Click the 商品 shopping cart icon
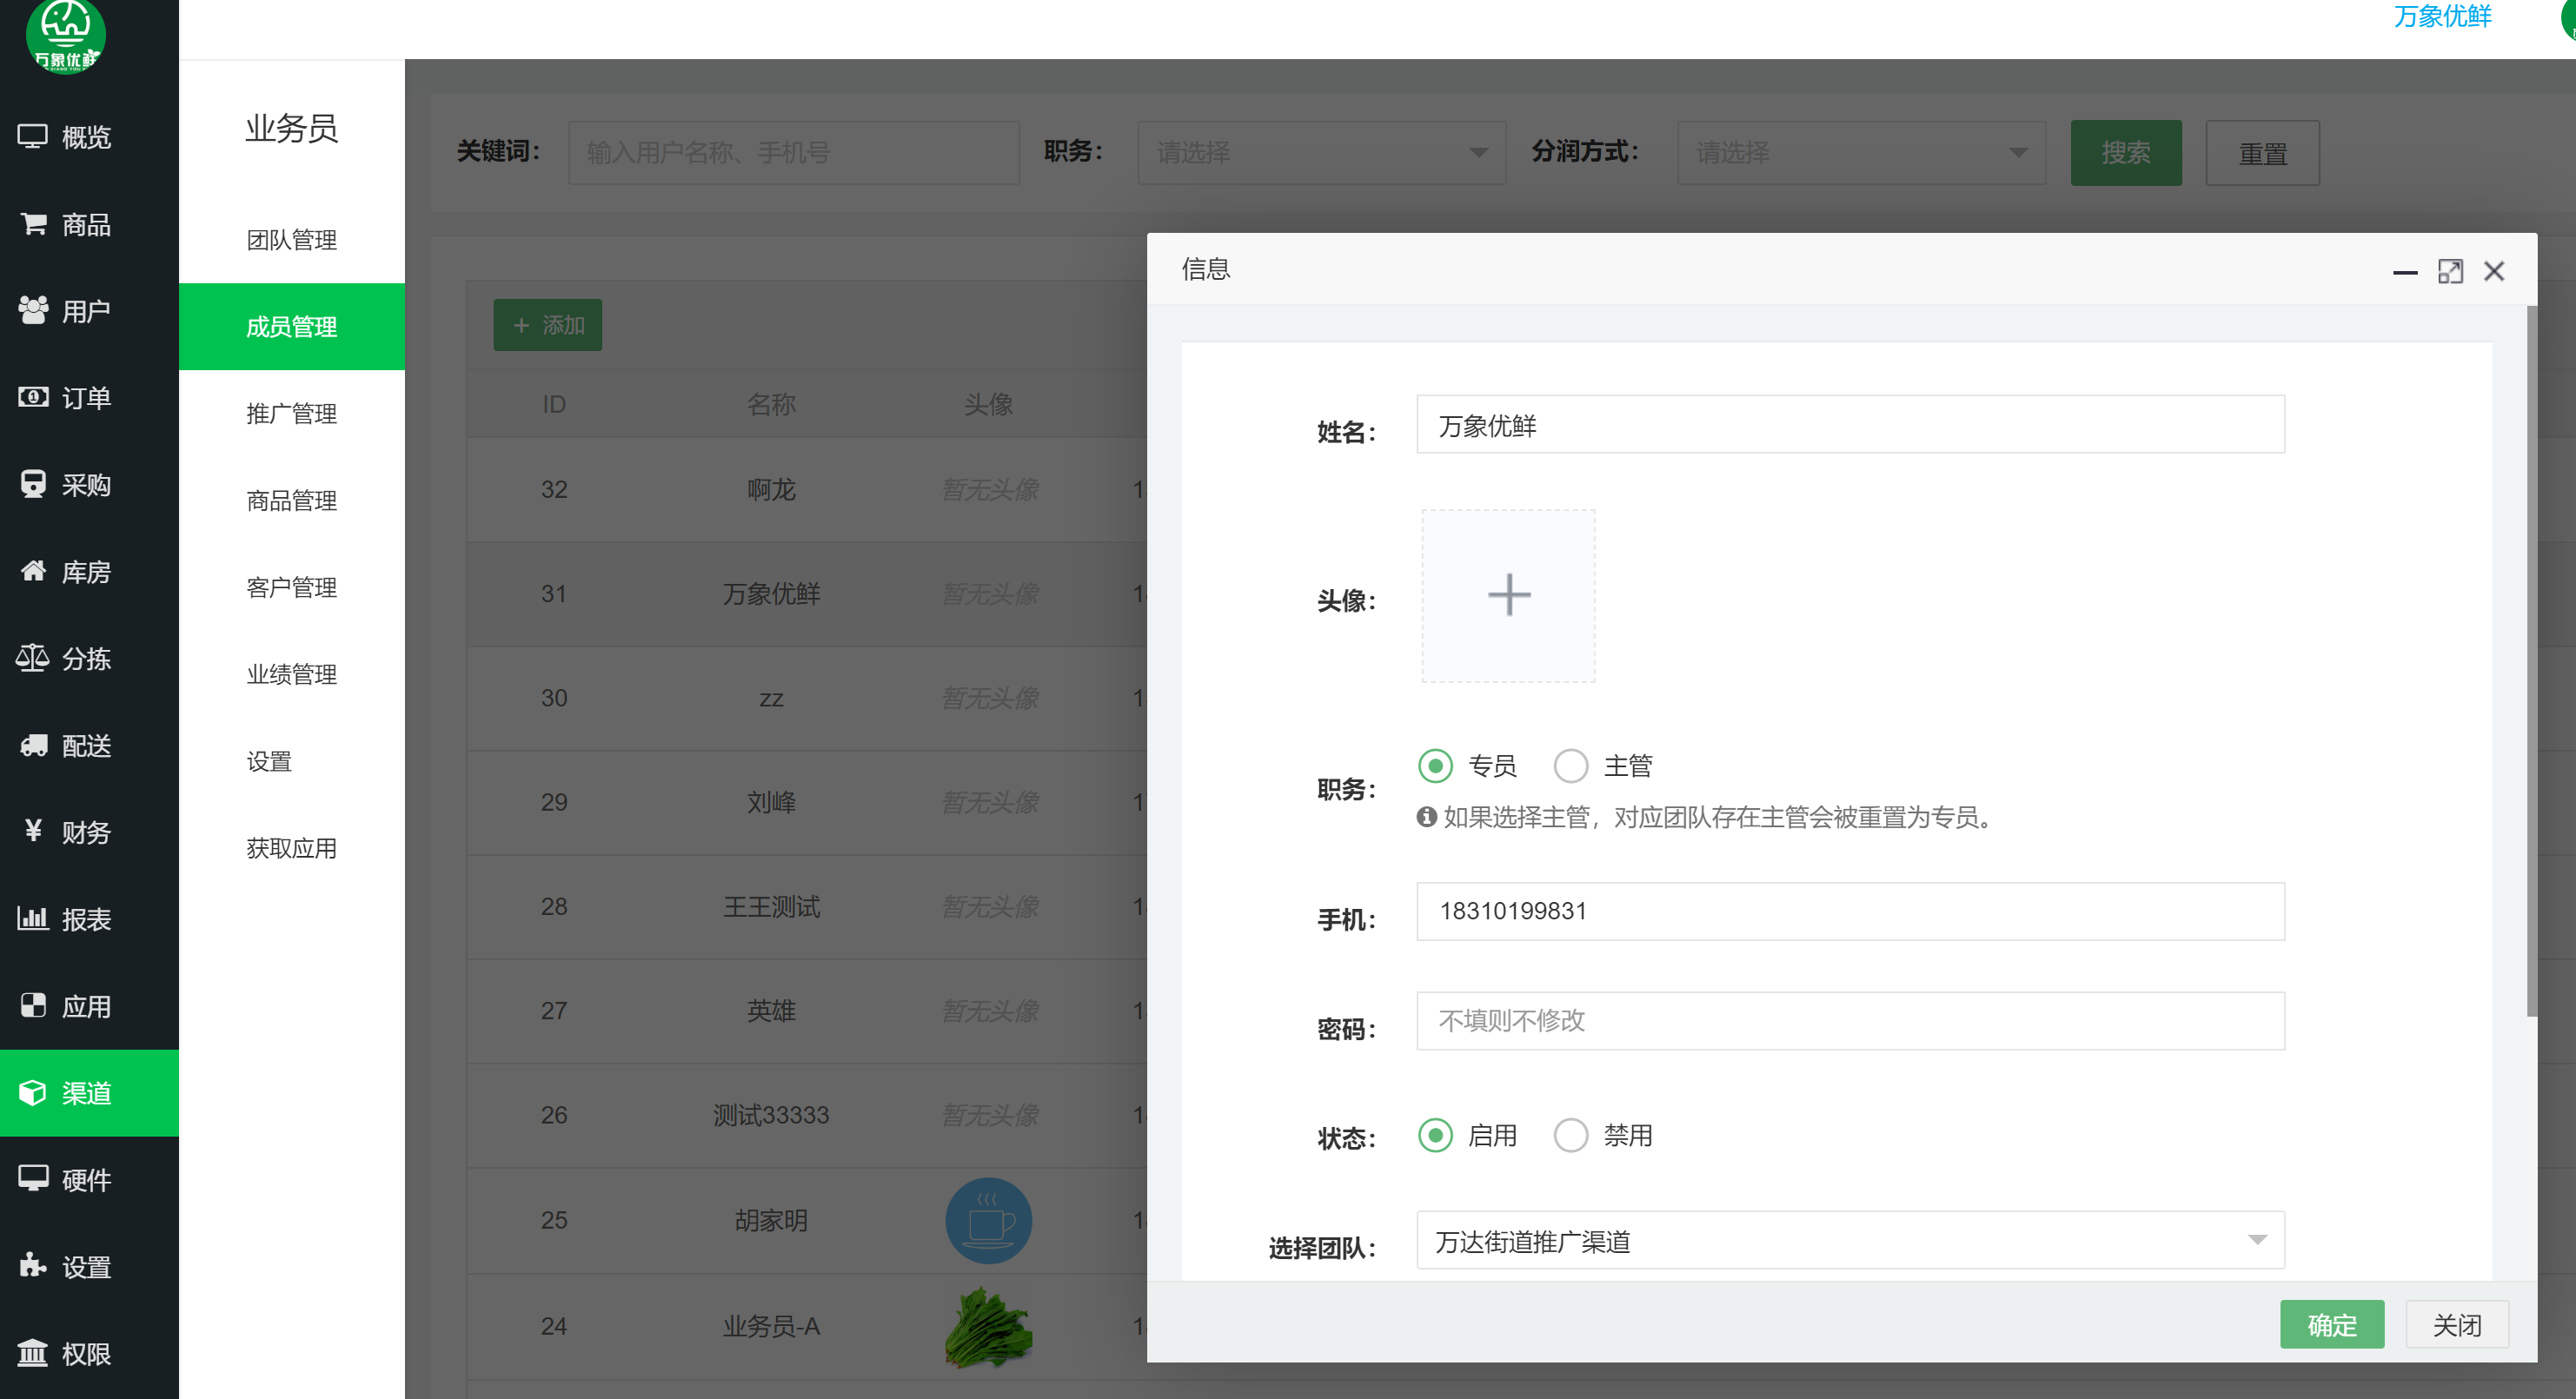 point(33,223)
